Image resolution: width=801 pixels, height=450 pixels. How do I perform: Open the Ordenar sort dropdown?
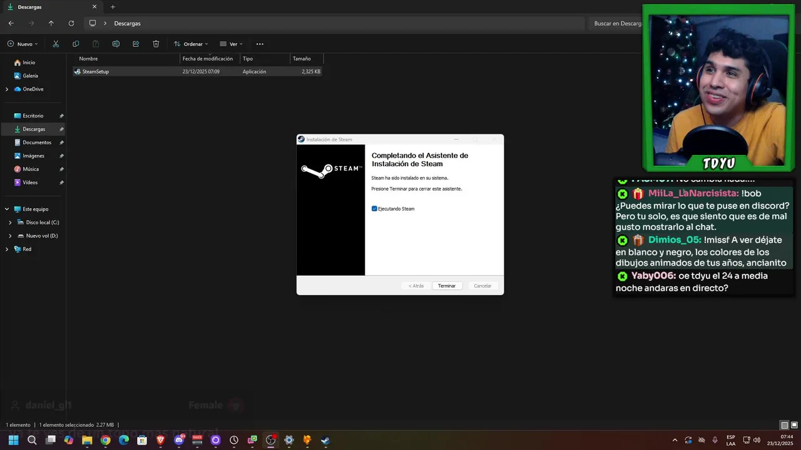(191, 44)
